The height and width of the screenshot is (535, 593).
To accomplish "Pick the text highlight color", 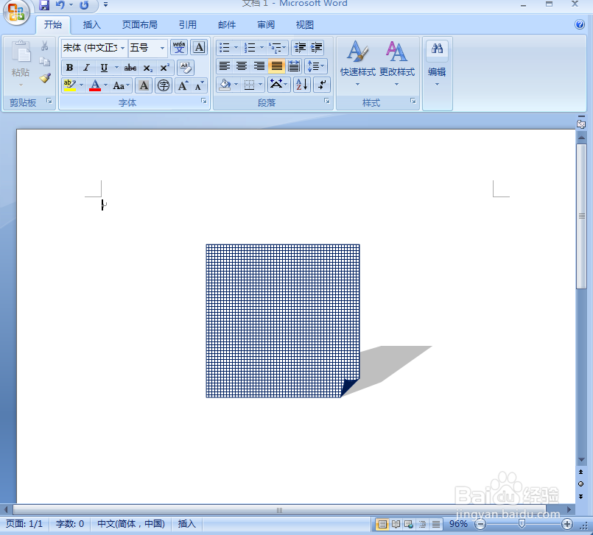I will [x=70, y=85].
